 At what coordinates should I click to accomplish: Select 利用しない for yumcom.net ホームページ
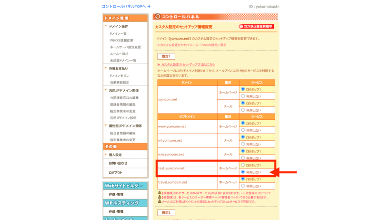click(x=243, y=96)
